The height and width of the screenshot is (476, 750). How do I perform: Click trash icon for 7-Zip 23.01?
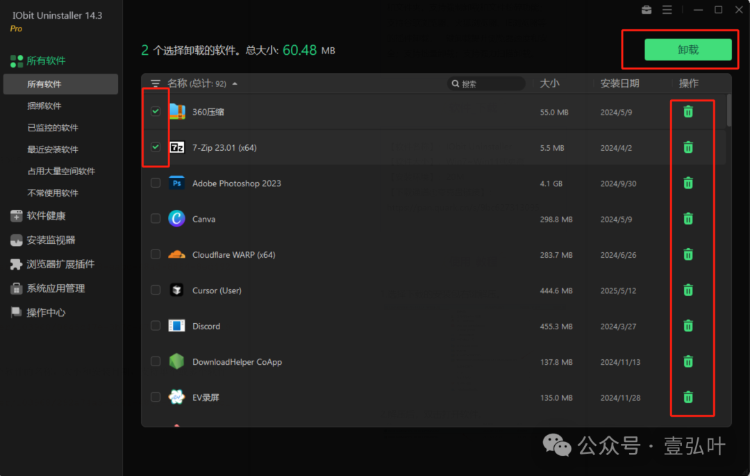pos(687,147)
